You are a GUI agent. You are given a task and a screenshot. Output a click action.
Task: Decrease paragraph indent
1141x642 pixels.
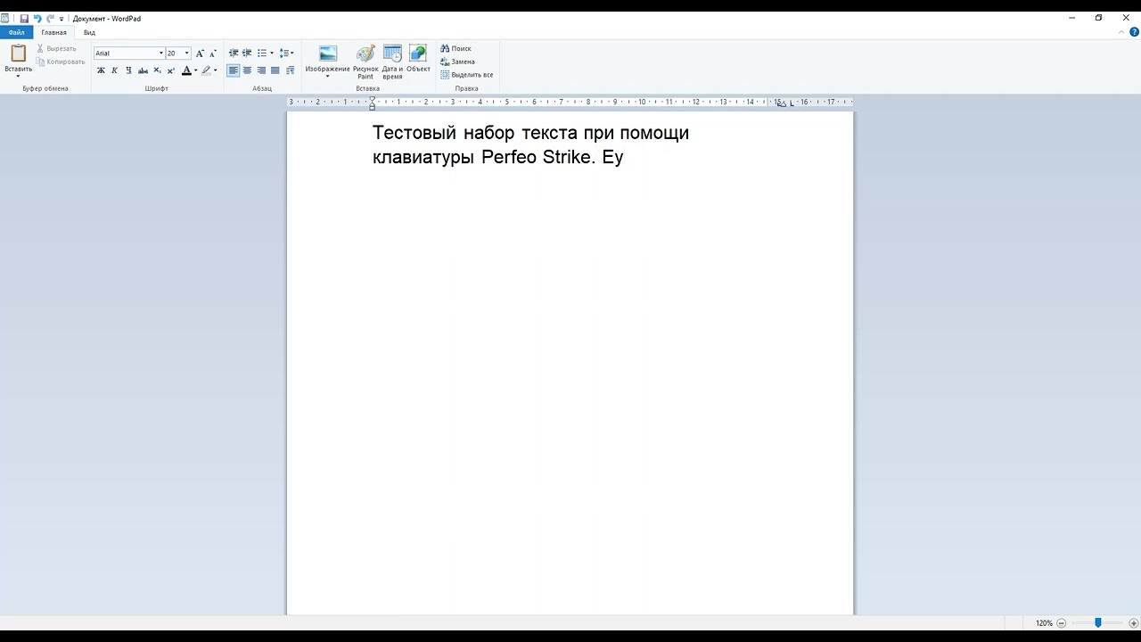point(234,53)
